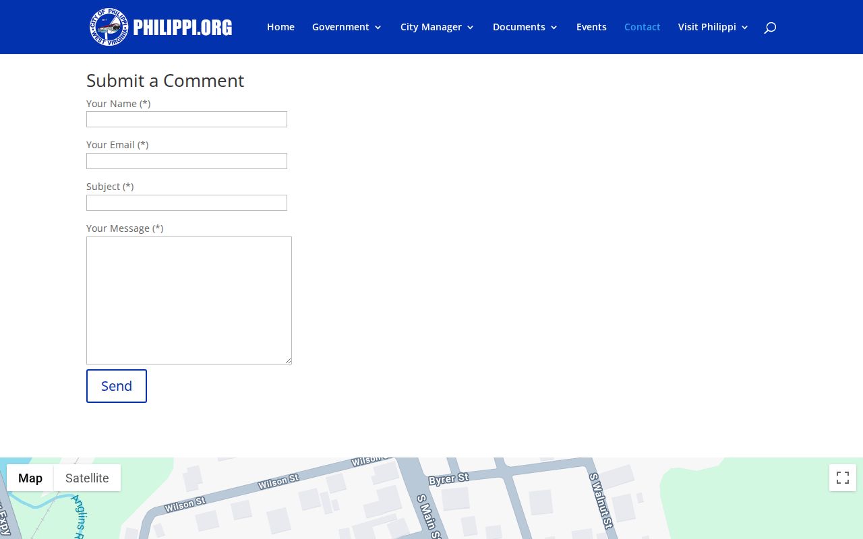The image size is (863, 539).
Task: Switch map to Satellite view
Action: (x=87, y=478)
